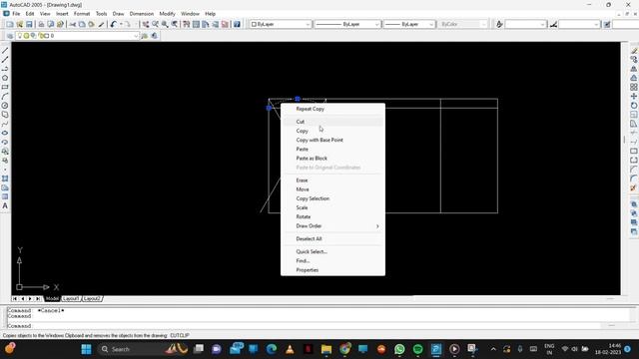The height and width of the screenshot is (359, 639).
Task: Select the Ellipse draw tool
Action: click(5, 133)
